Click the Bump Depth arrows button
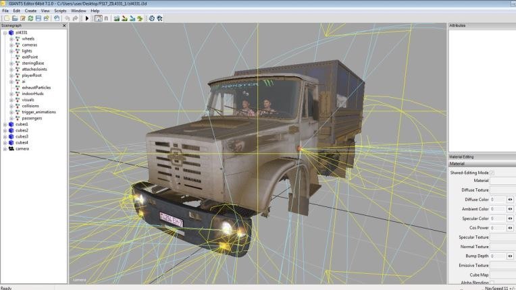The image size is (516, 290). (x=510, y=256)
